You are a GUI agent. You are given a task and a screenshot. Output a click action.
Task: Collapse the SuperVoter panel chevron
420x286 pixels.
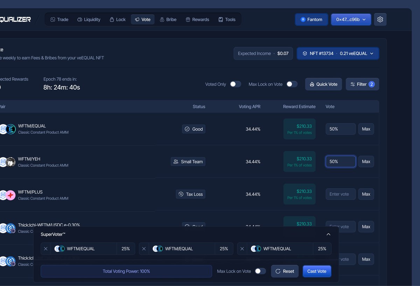pos(328,234)
